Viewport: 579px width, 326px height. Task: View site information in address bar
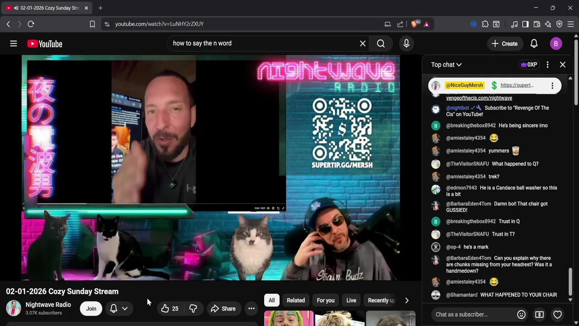107,24
